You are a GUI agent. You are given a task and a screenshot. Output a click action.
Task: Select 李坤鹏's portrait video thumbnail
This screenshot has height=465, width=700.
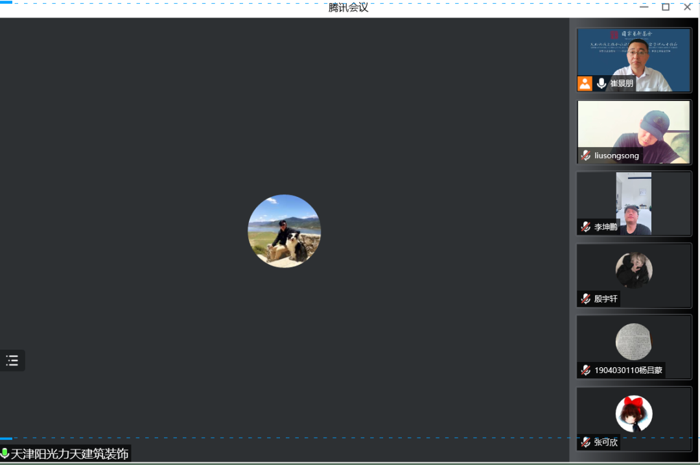pyautogui.click(x=633, y=202)
